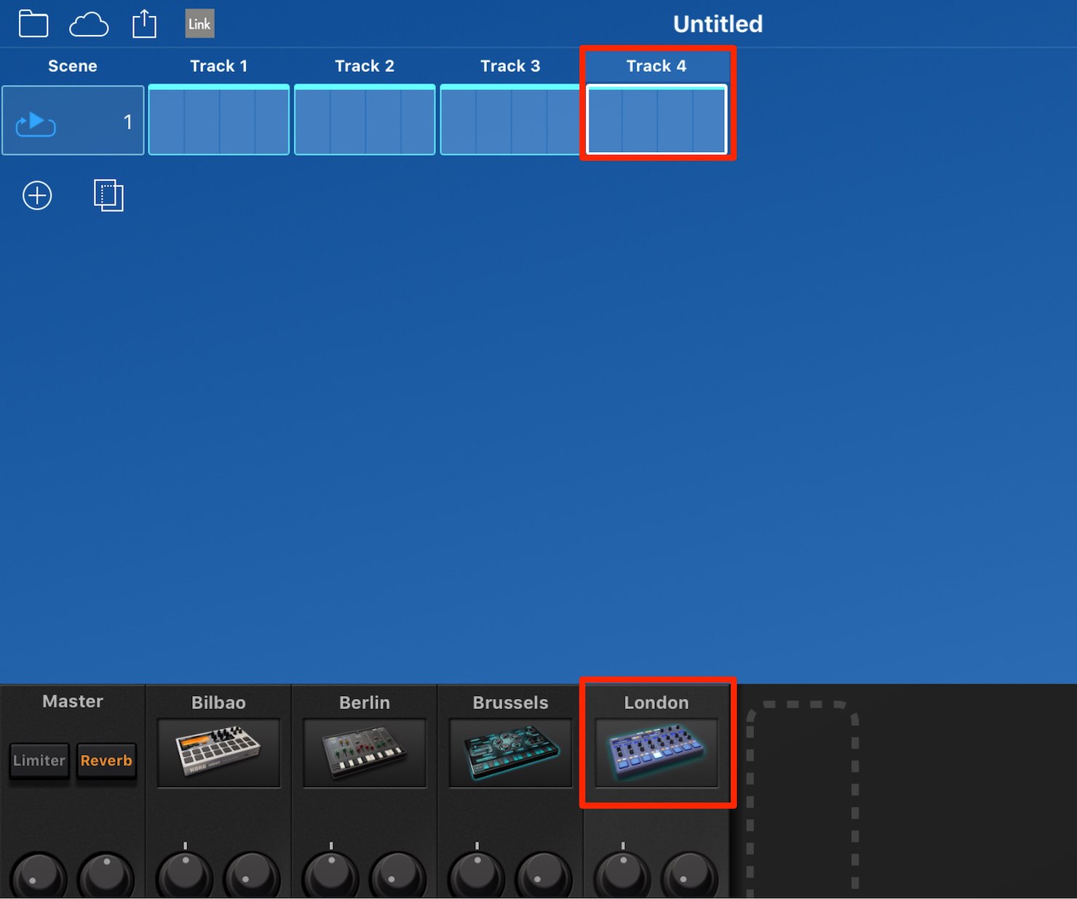Click the London channel name
The height and width of the screenshot is (899, 1077).
click(x=656, y=703)
